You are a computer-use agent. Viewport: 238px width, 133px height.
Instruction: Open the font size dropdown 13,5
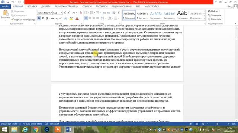point(61,13)
